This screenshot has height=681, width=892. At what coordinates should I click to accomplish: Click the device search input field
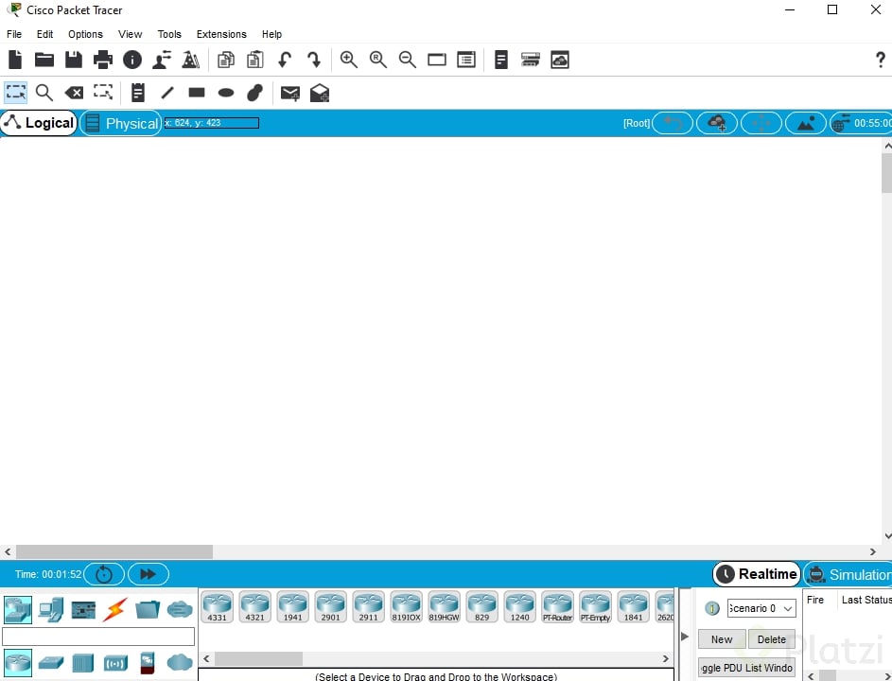(x=98, y=637)
